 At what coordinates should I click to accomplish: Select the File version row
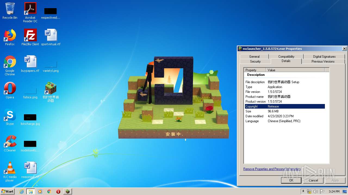pos(285,92)
